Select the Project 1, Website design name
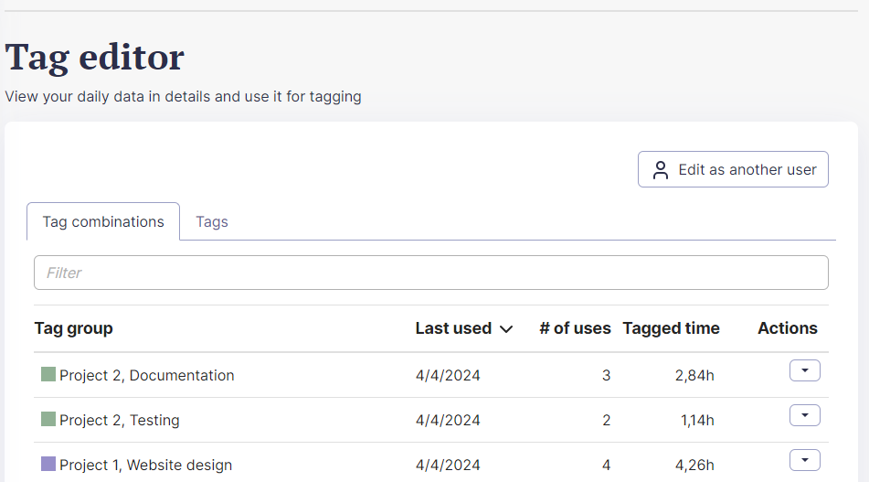This screenshot has height=482, width=869. click(x=145, y=465)
